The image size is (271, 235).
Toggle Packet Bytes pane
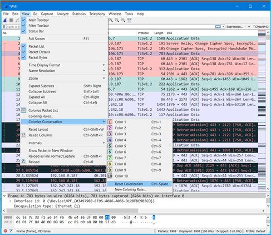coord(64,57)
